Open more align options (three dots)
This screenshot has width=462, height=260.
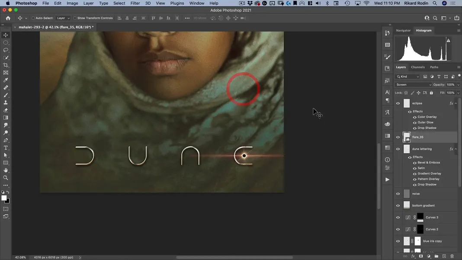[187, 18]
